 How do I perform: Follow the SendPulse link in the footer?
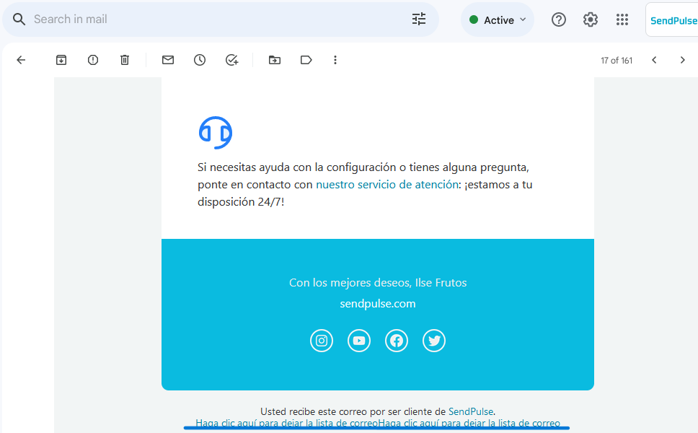click(471, 411)
